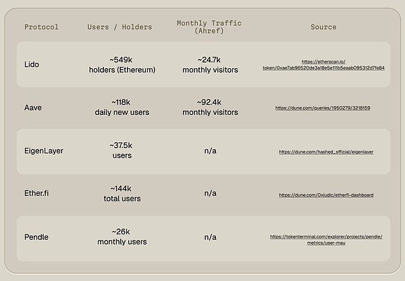Follow the Dune hashed_official EigenLayer link
This screenshot has width=405, height=281.
pos(326,152)
